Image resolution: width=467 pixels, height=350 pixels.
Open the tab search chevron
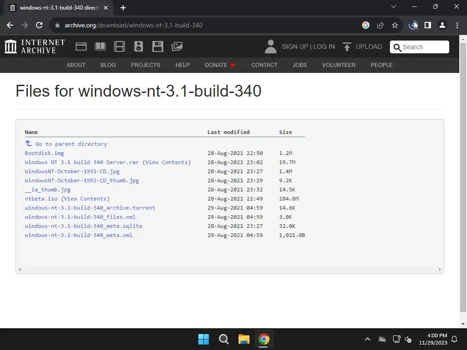click(394, 6)
